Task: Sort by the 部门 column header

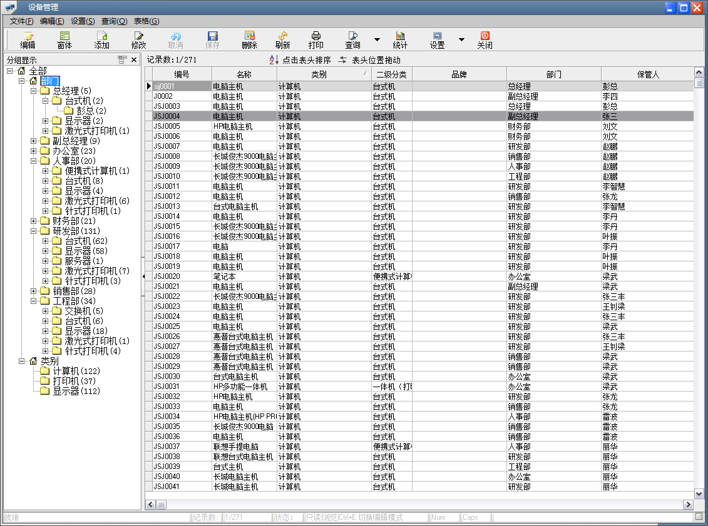Action: (x=553, y=74)
